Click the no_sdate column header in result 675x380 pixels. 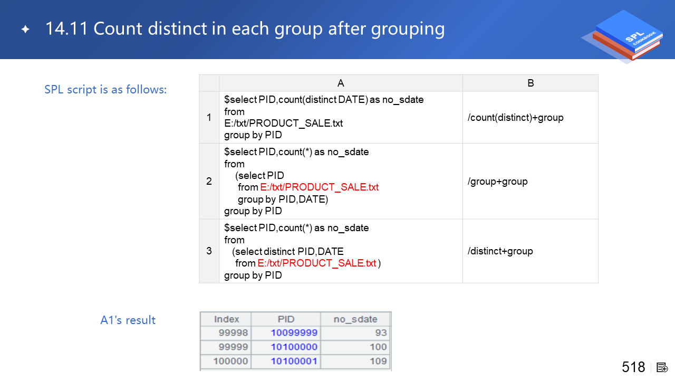click(355, 319)
